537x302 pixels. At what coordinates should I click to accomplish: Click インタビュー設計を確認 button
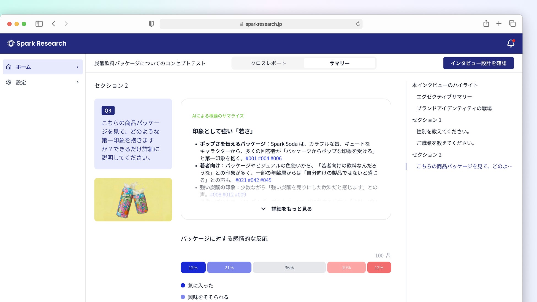(x=478, y=63)
